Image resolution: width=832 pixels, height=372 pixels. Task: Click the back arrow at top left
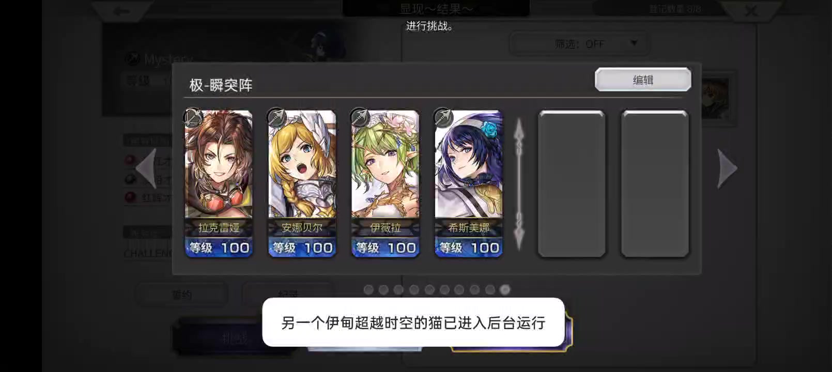[x=122, y=11]
